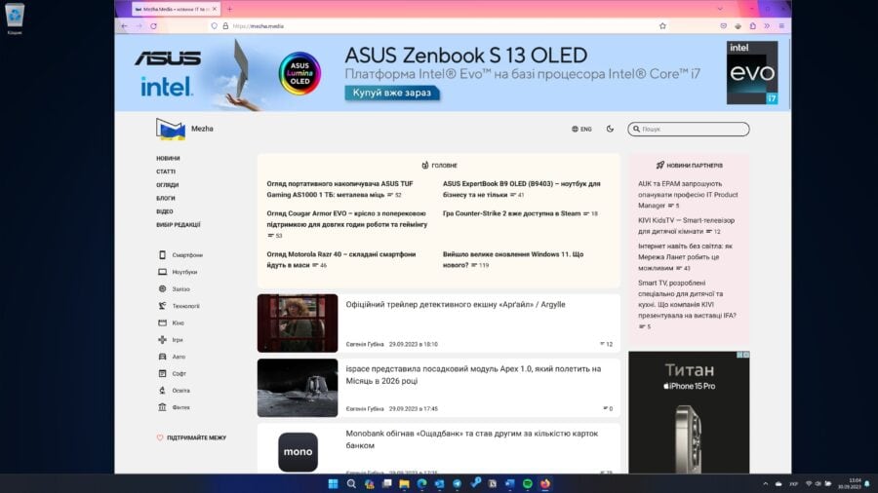Screen dimensions: 878x493
Task: Click the ПІДТРИМАЙТЕ МЕЖУ heart link
Action: pyautogui.click(x=191, y=437)
